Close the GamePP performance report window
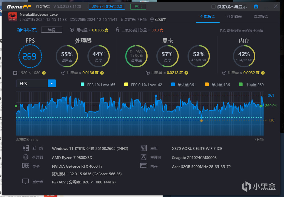The image size is (284, 197). click(276, 7)
